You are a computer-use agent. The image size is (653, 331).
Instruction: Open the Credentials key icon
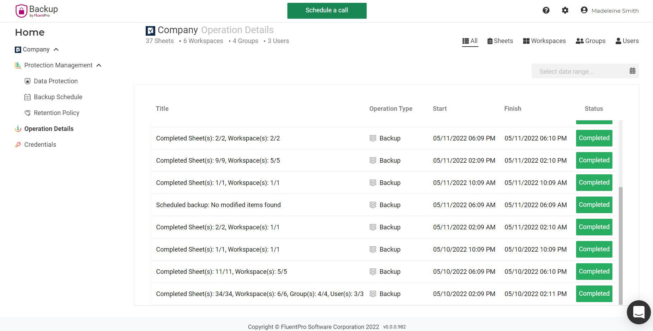(x=18, y=144)
